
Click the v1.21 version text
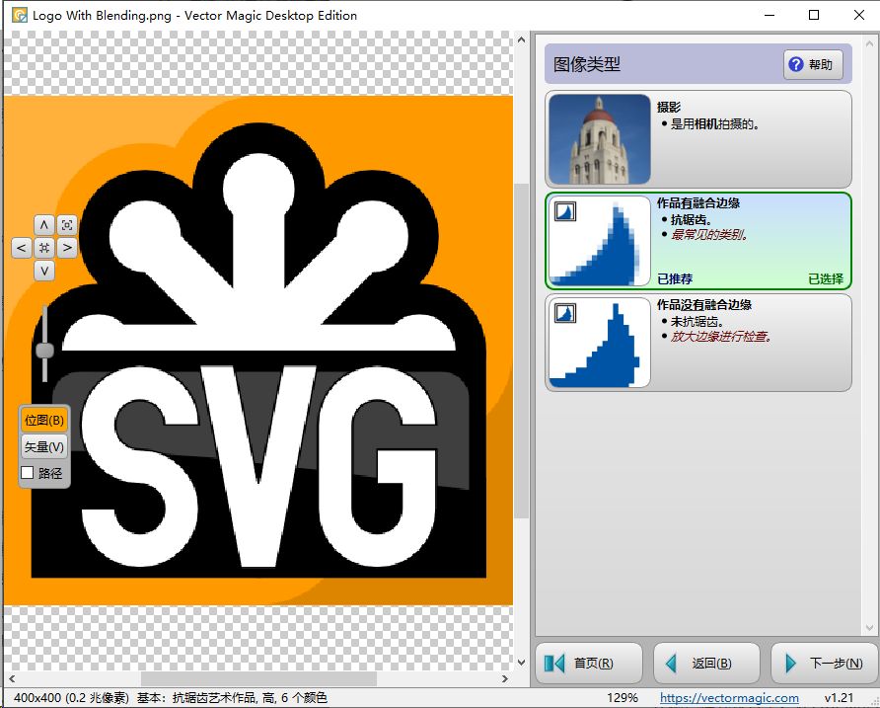point(839,698)
